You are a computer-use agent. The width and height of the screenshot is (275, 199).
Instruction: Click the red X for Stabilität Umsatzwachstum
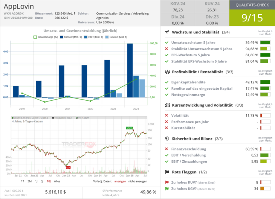tap(167, 49)
